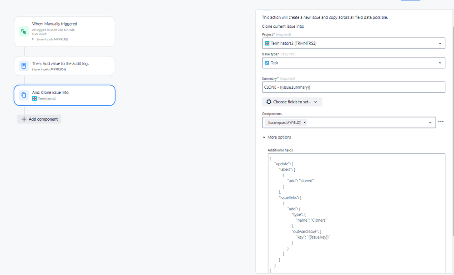Screen dimensions: 454x275
Task: Click the Components field label
Action: tap(272, 114)
